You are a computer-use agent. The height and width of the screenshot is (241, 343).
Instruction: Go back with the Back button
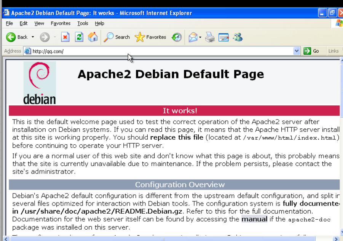(17, 37)
